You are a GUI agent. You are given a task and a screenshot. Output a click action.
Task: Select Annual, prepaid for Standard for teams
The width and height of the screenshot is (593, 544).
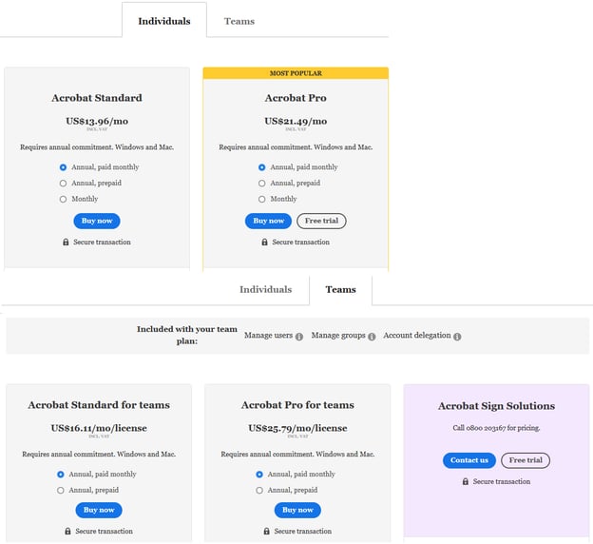coord(61,490)
